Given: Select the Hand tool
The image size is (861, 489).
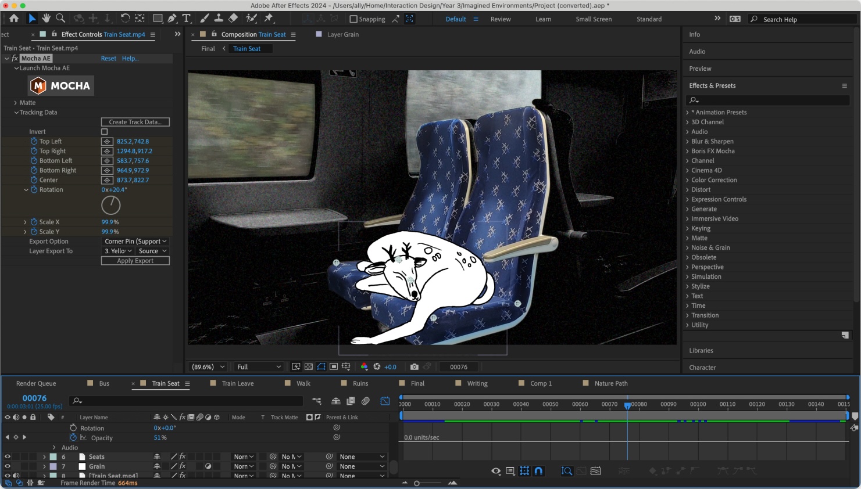Looking at the screenshot, I should 46,19.
